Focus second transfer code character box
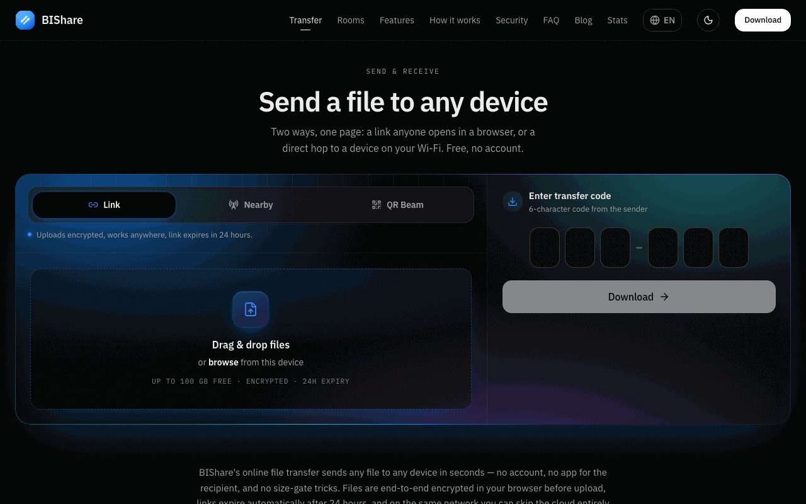The width and height of the screenshot is (806, 504). point(580,248)
